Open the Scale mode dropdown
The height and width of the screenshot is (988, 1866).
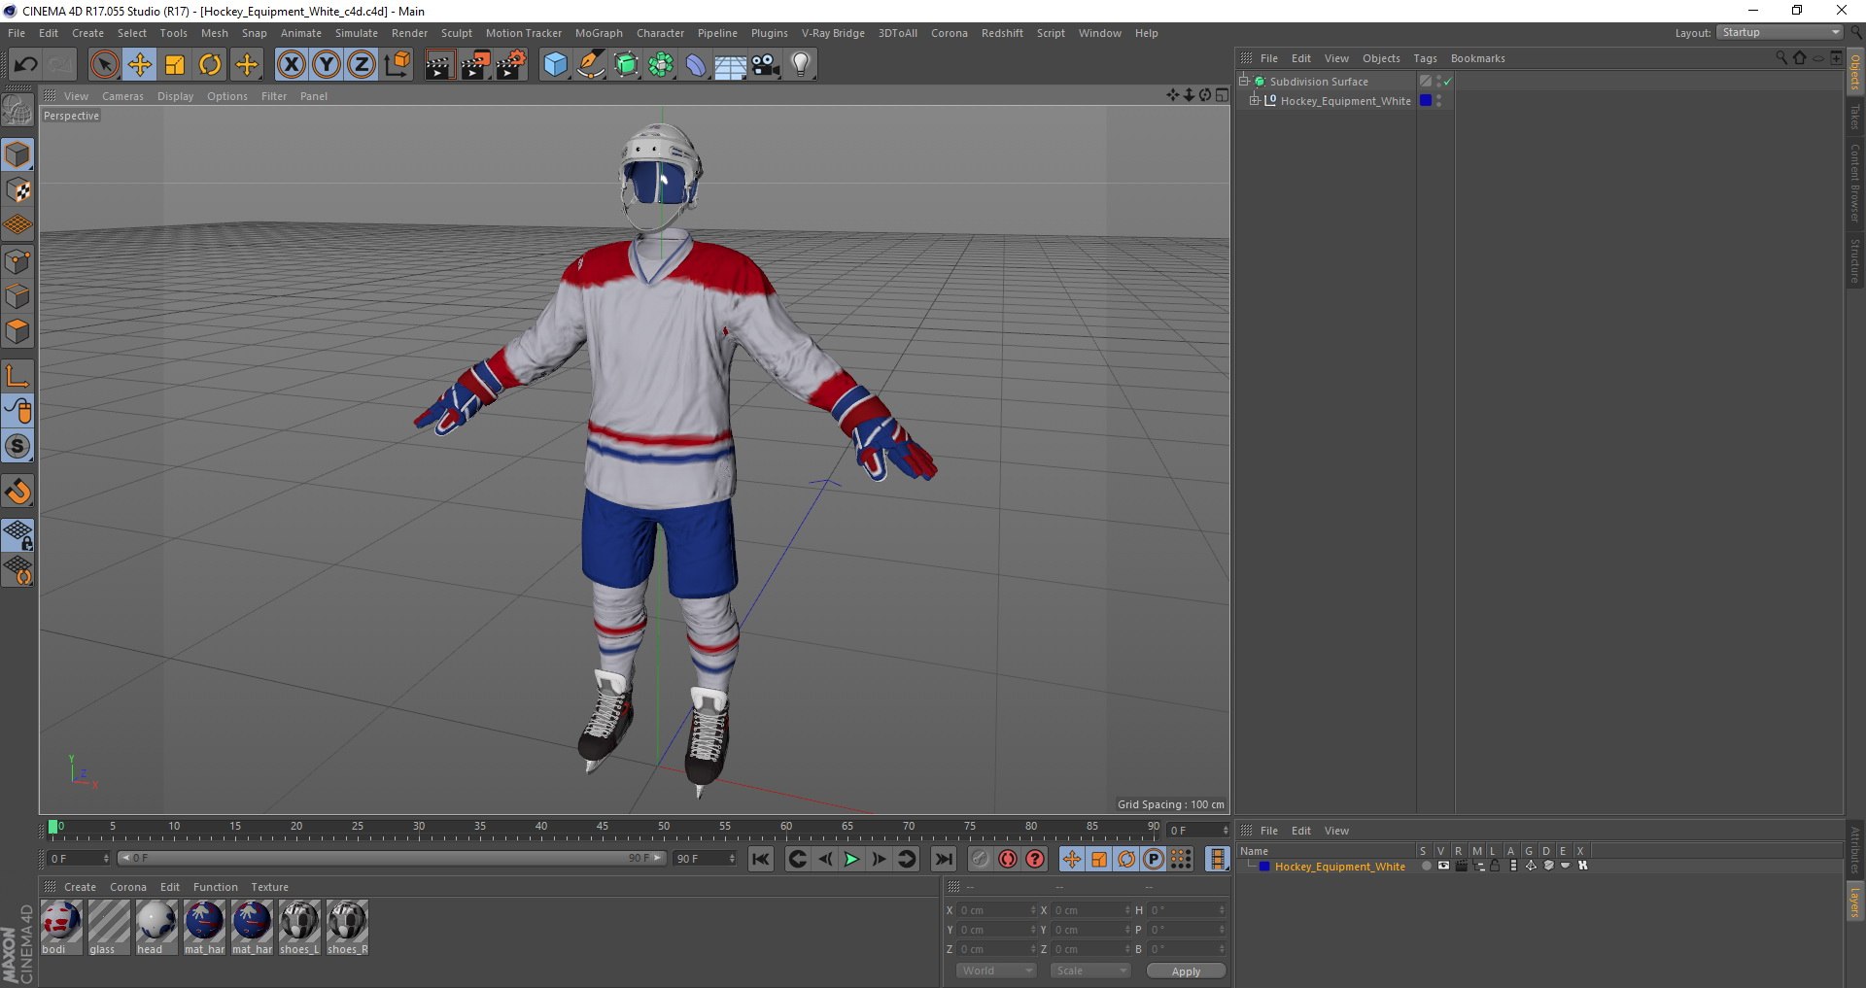point(1090,971)
